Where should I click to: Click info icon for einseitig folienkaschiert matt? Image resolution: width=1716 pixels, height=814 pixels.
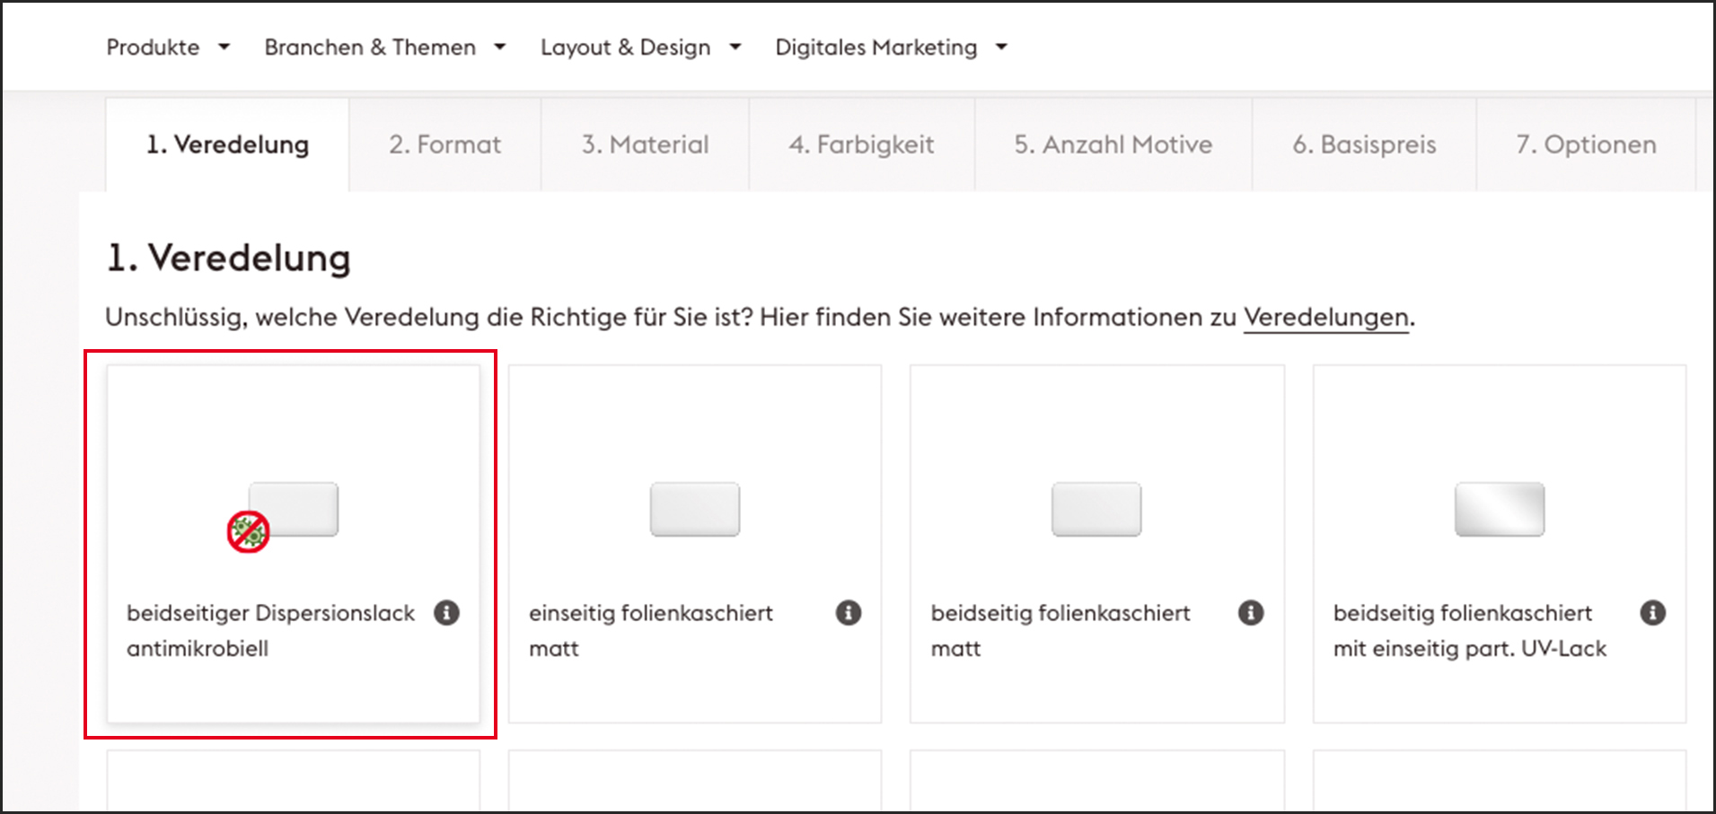point(849,612)
